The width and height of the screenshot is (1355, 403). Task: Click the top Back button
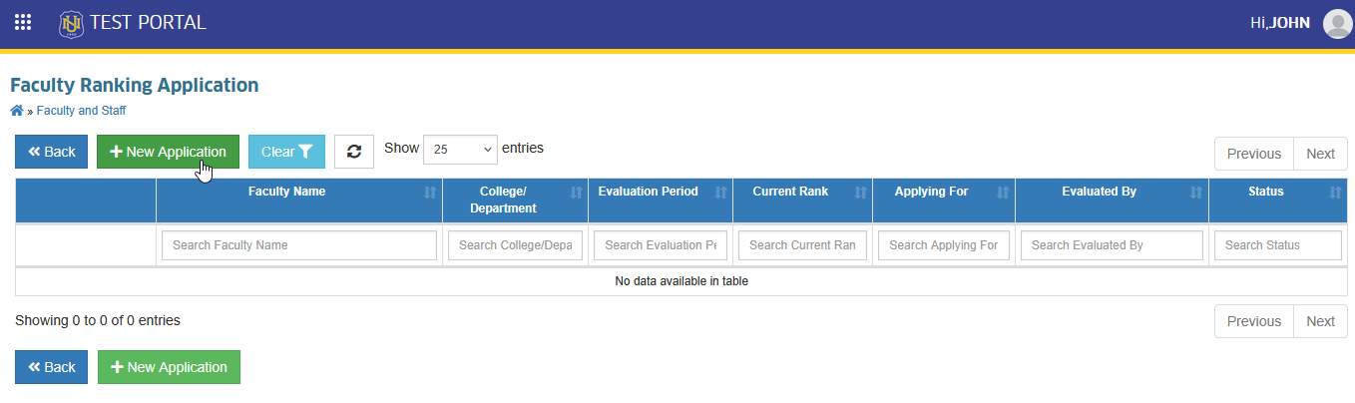tap(52, 152)
